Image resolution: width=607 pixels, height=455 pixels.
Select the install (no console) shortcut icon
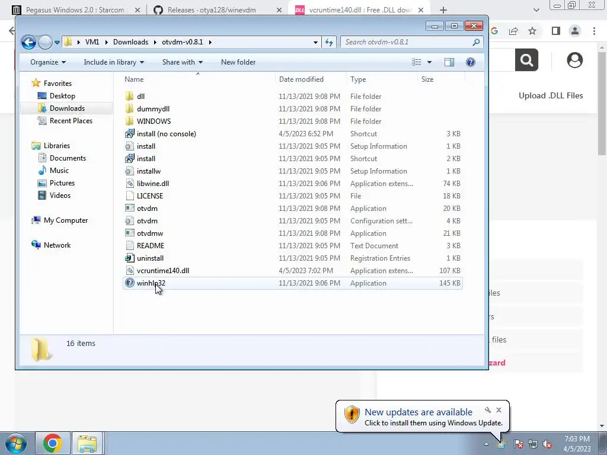130,134
